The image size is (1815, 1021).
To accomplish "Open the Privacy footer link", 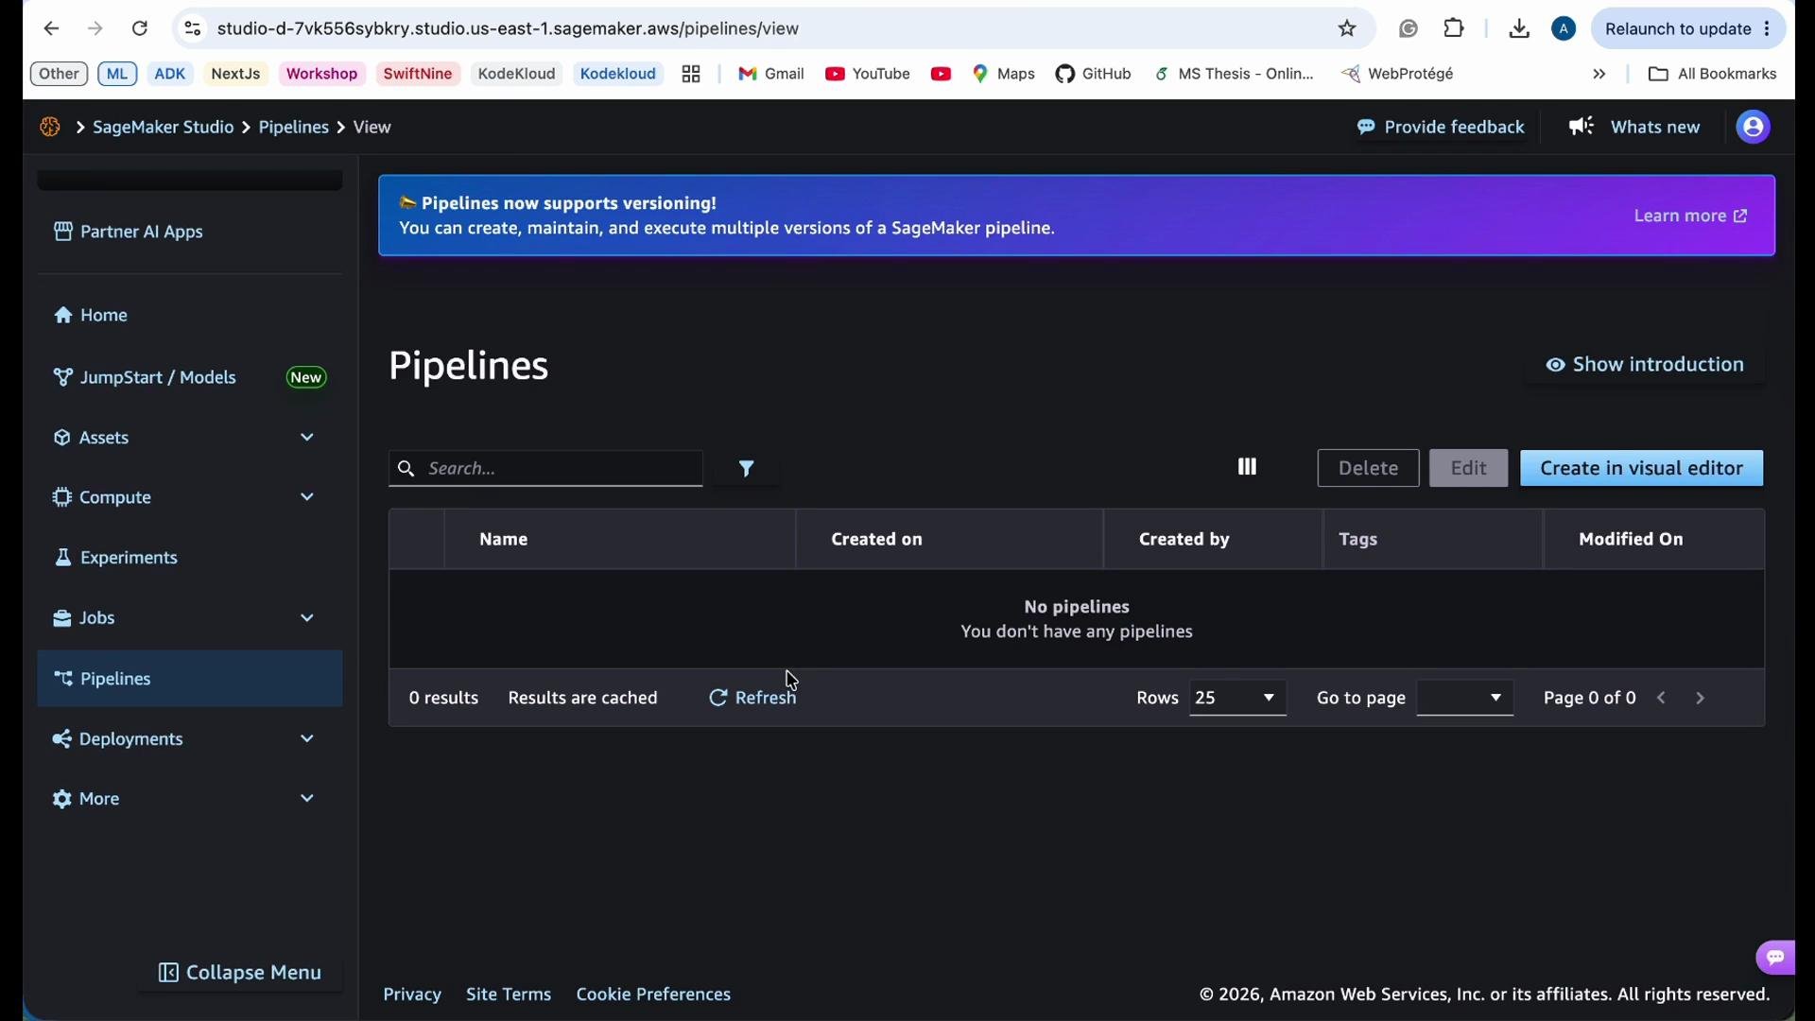I will (412, 995).
